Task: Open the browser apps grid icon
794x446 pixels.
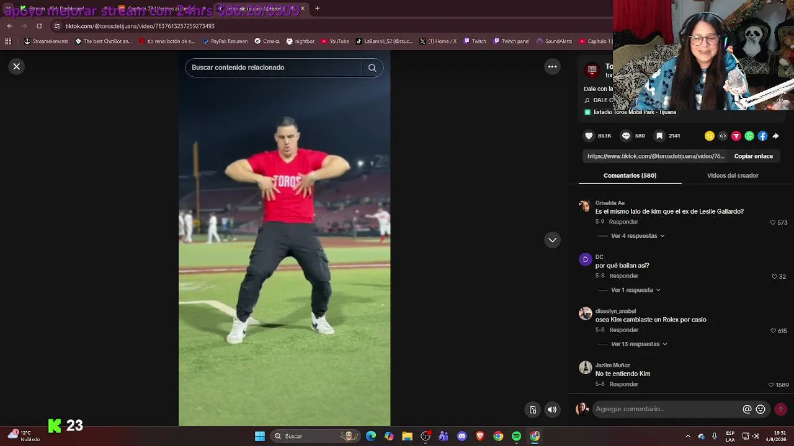Action: pyautogui.click(x=8, y=42)
